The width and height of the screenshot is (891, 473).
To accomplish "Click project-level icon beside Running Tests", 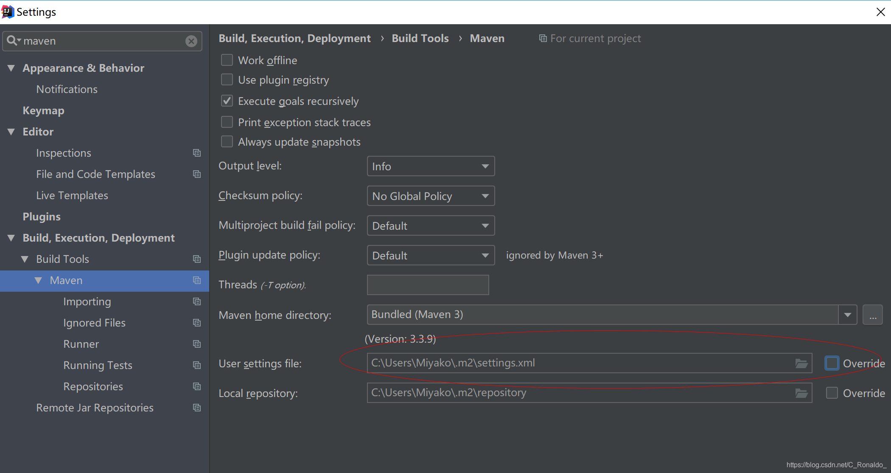I will coord(197,365).
